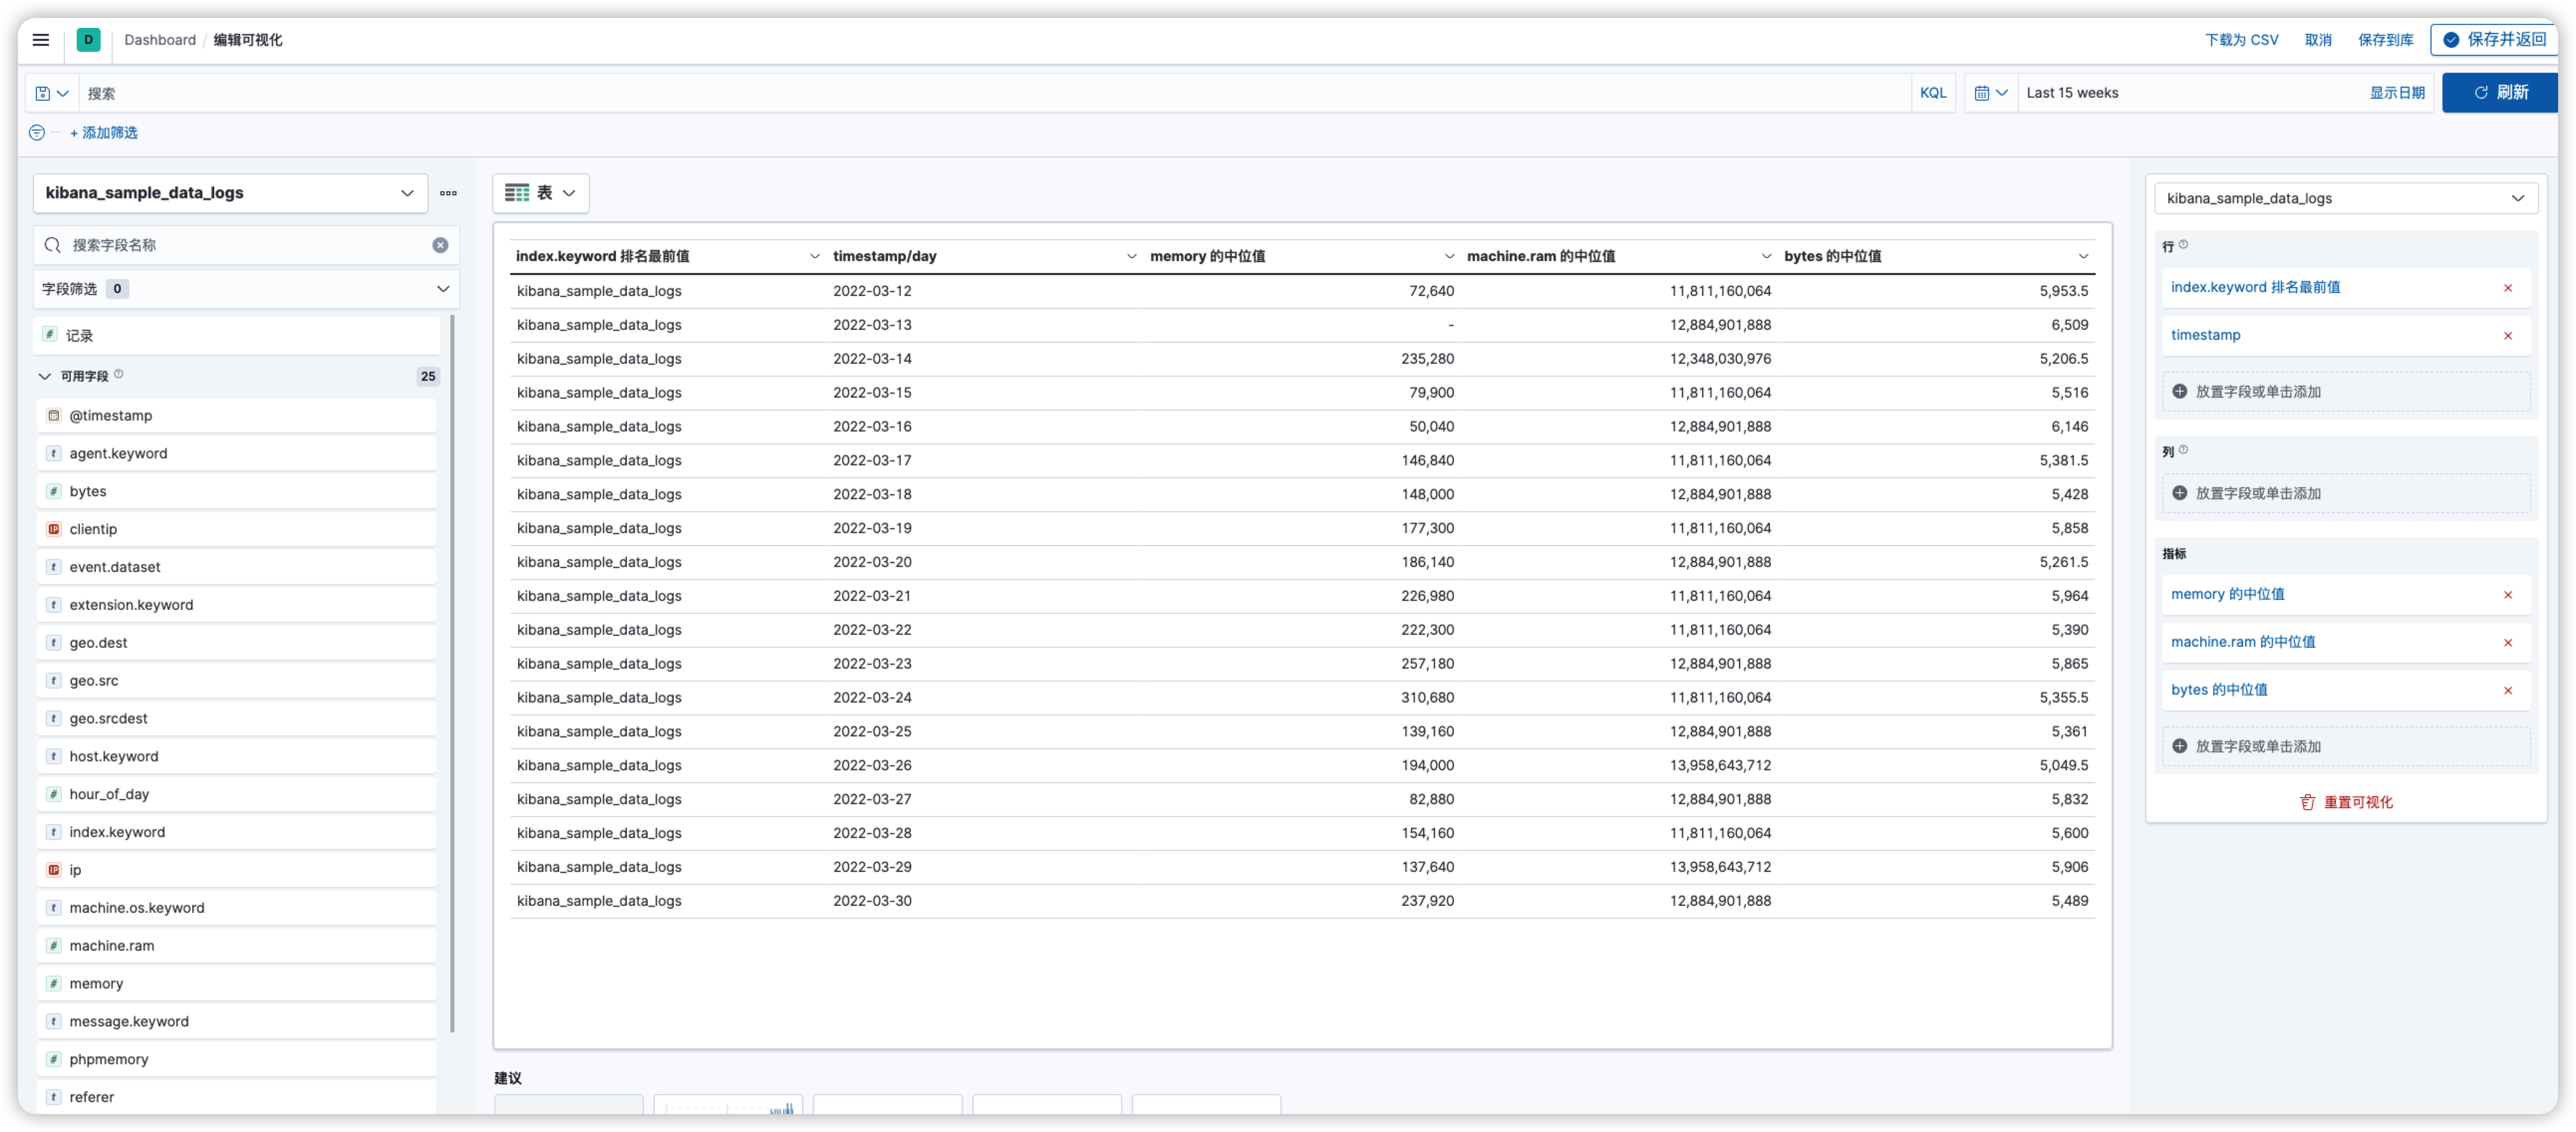Open the hamburger navigation menu
The width and height of the screenshot is (2576, 1132).
tap(40, 40)
